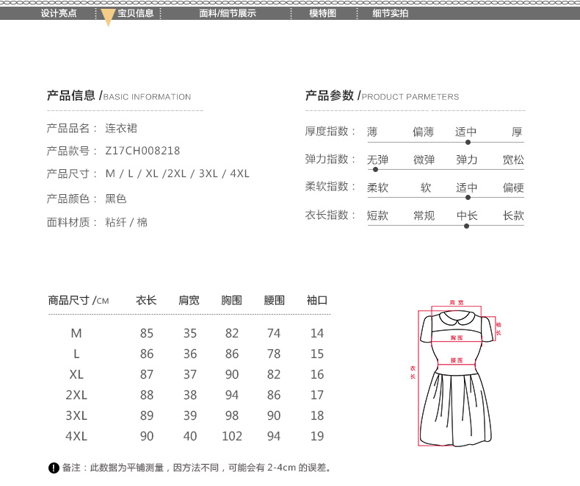Click the 商品尺寸 /CM table heading
The width and height of the screenshot is (580, 486).
coord(79,300)
